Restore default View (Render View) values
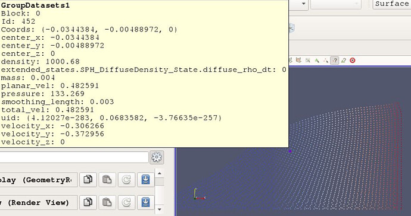Viewport: 411px width, 216px height. click(126, 202)
